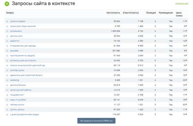Select frequency value '119 257'
193x126 pixels.
116,114
